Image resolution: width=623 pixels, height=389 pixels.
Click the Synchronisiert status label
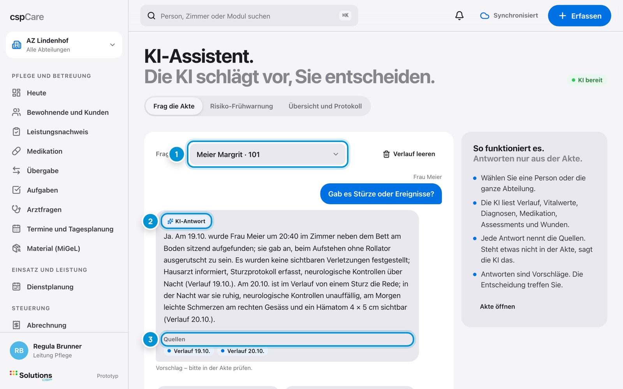(516, 16)
